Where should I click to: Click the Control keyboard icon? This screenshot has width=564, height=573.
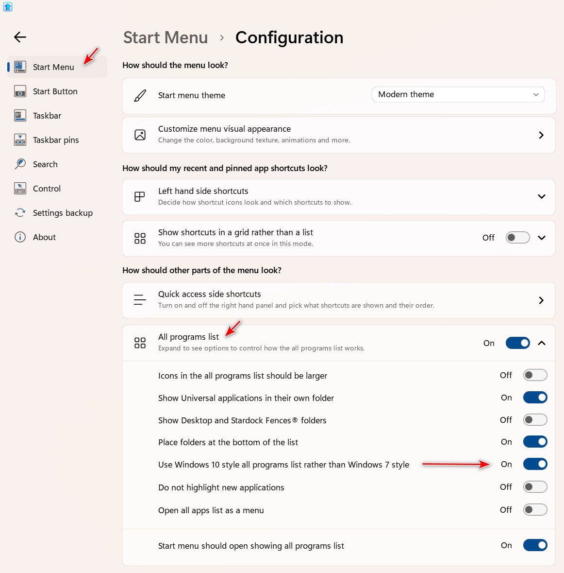point(20,189)
